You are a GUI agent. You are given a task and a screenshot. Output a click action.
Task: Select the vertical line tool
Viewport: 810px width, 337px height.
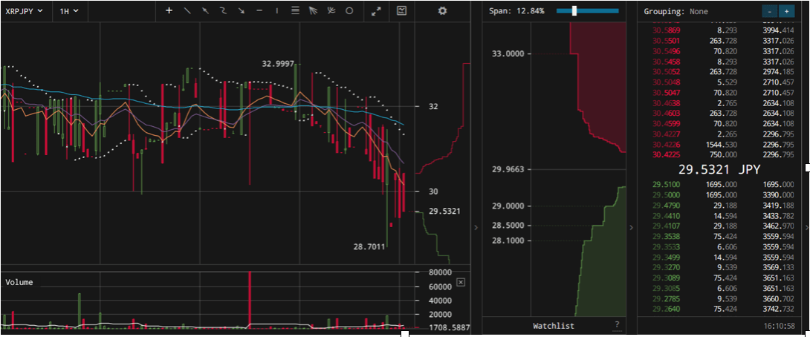click(x=277, y=11)
